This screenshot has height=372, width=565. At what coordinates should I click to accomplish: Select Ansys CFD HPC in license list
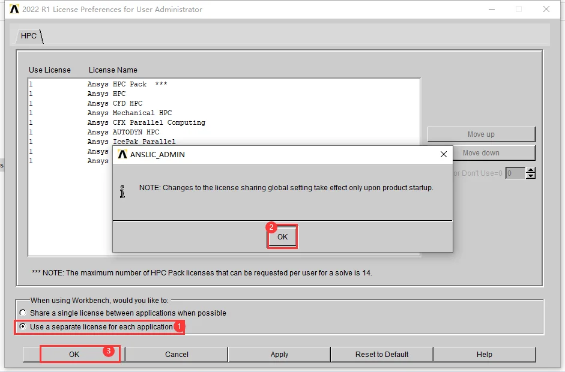click(x=224, y=103)
